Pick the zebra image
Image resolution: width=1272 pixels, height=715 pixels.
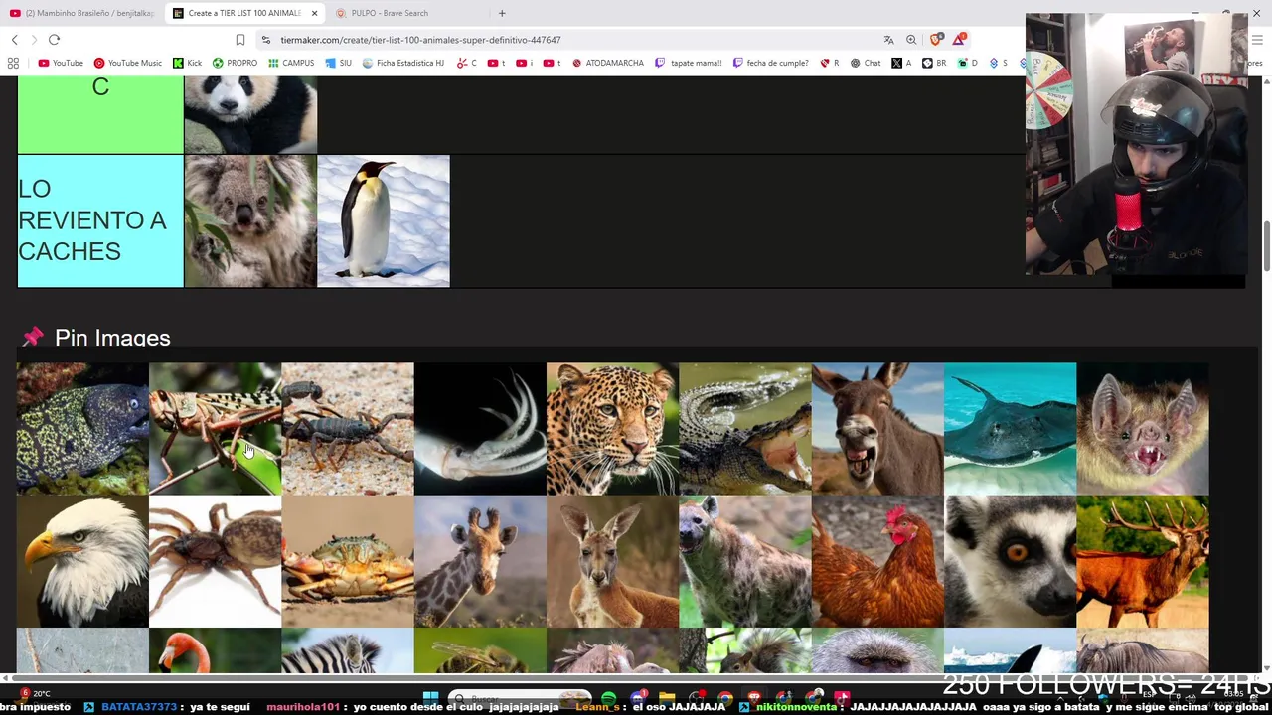click(348, 650)
